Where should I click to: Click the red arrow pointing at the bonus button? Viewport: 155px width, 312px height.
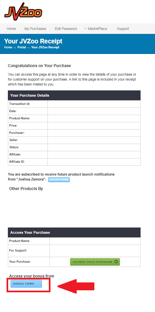[76, 286]
